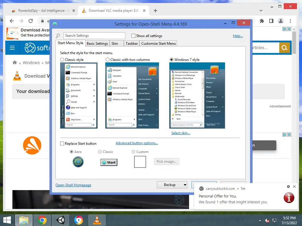Viewport: 302px width, 226px height.
Task: Expand the Chrome tab search chevron
Action: (261, 11)
